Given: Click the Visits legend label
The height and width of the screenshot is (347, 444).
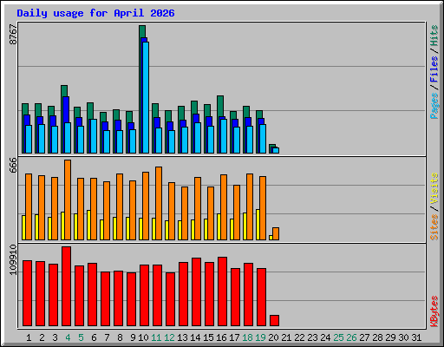Looking at the screenshot, I should coord(434,188).
